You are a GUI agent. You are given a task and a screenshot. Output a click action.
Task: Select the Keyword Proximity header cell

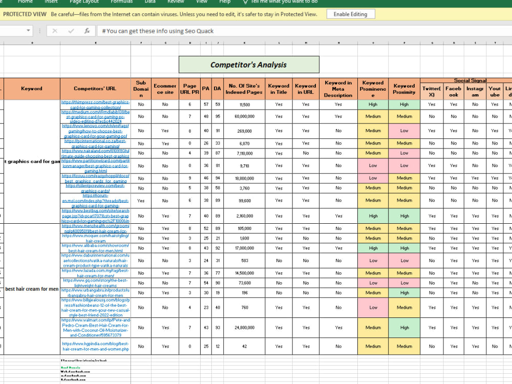click(x=404, y=89)
